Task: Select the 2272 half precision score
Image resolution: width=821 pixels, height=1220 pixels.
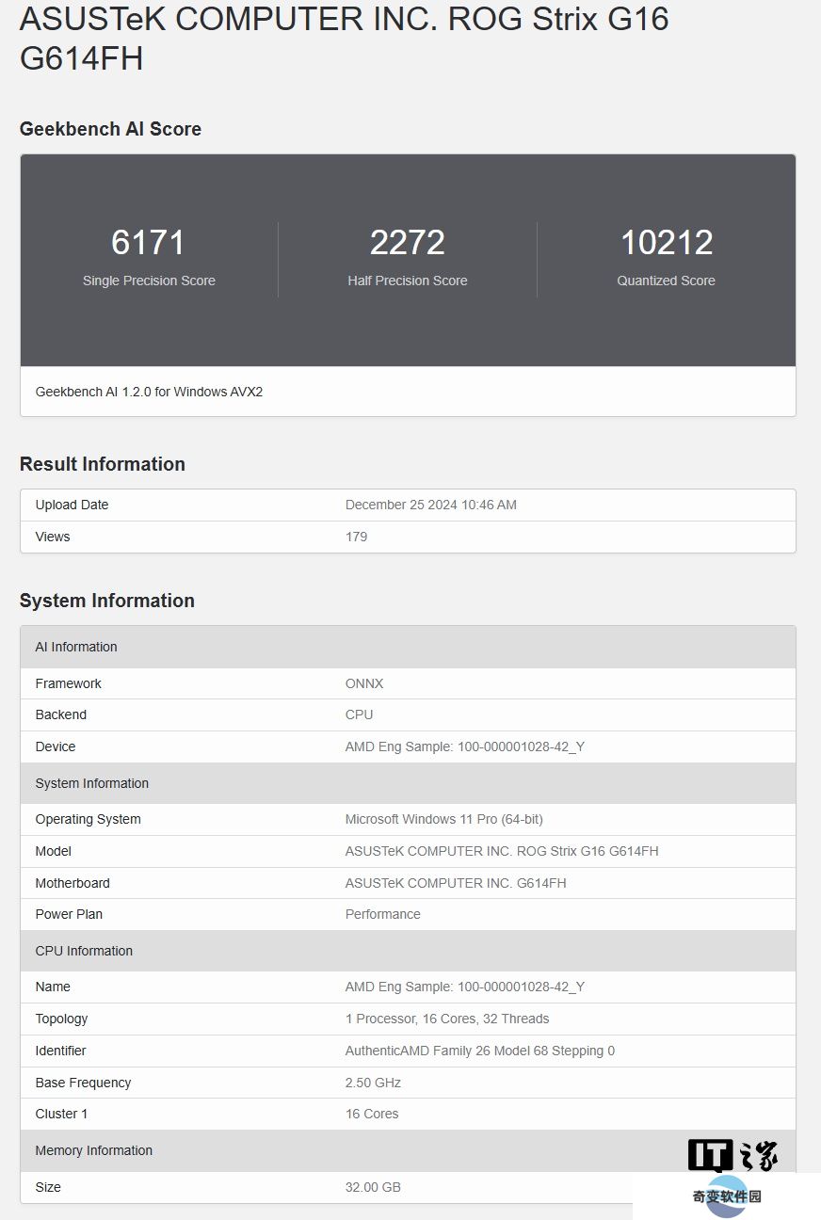Action: click(408, 243)
